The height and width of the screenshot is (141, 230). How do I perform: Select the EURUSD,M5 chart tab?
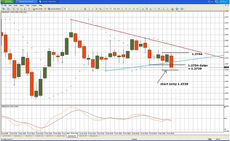[72, 136]
